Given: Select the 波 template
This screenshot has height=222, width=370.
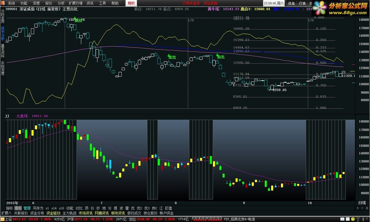Looking at the screenshot, I should pos(121,208).
